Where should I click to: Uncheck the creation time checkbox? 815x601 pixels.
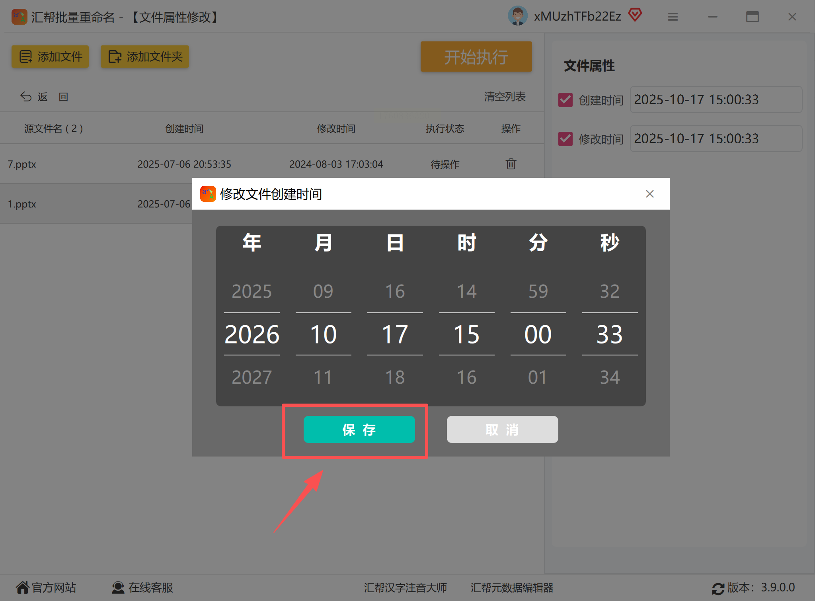(x=565, y=100)
